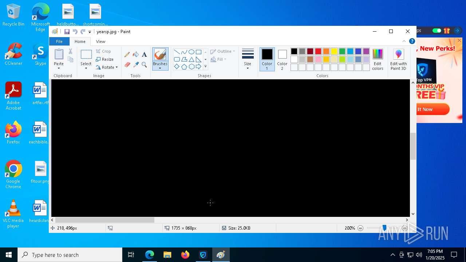This screenshot has height=262, width=466.
Task: Select the Right arrow shape
Action: (198, 67)
